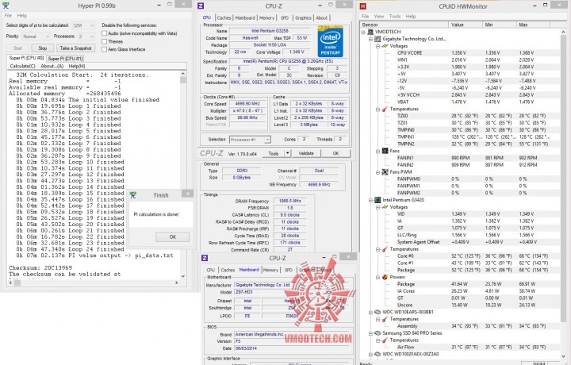Viewport: 571px width, 365px height.
Task: Click the Super PI output vertical scrollbar
Action: [183, 175]
